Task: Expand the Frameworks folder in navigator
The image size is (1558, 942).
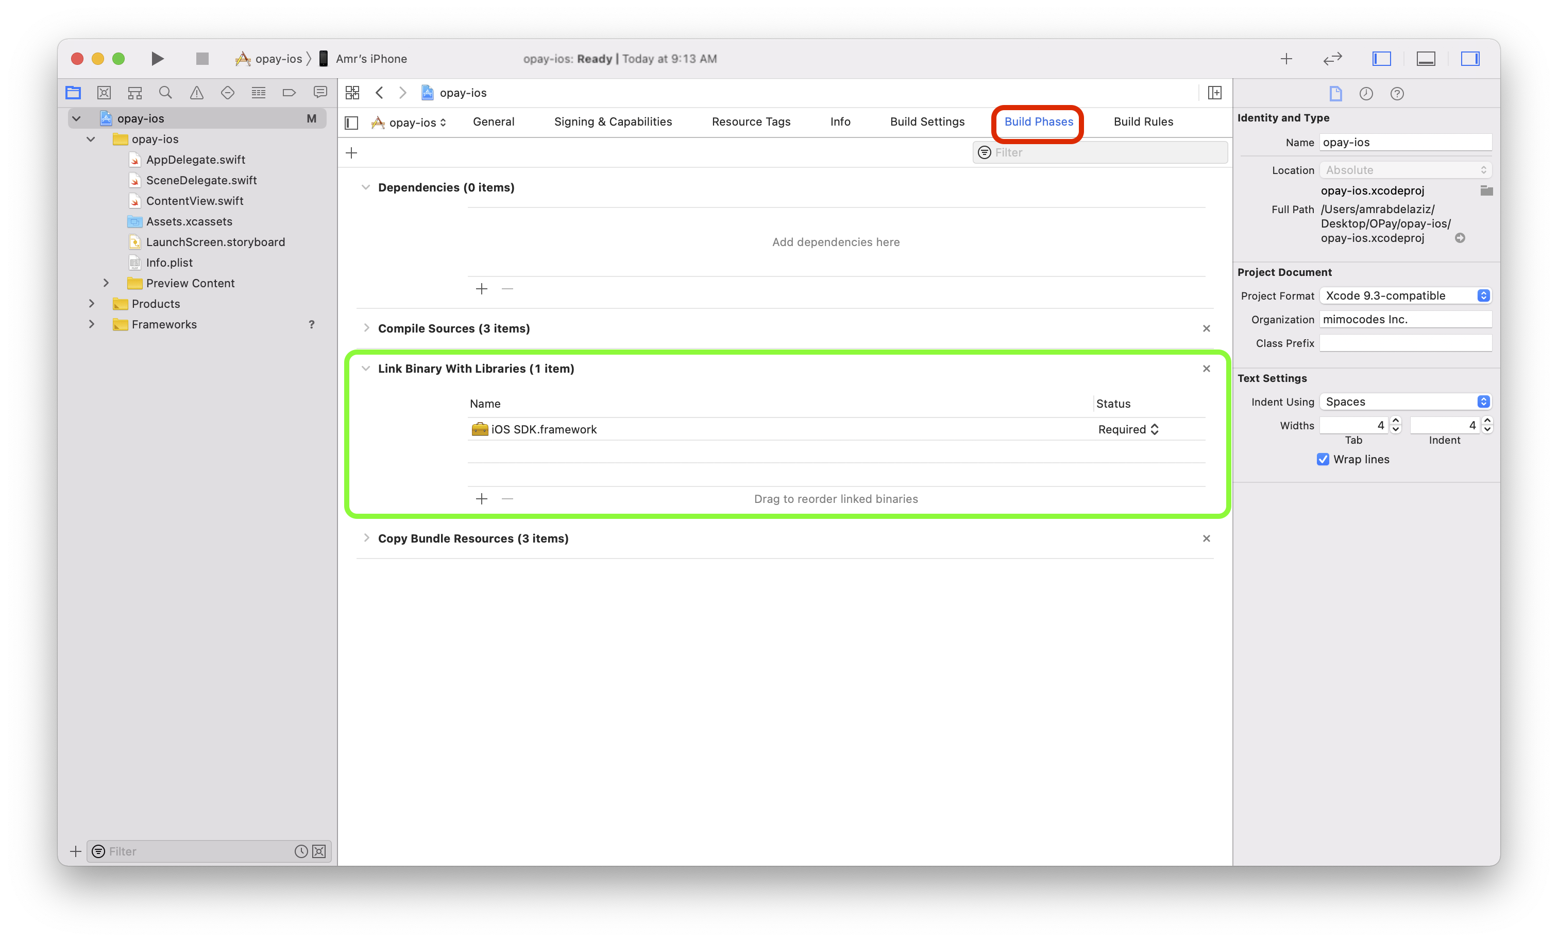Action: click(92, 324)
